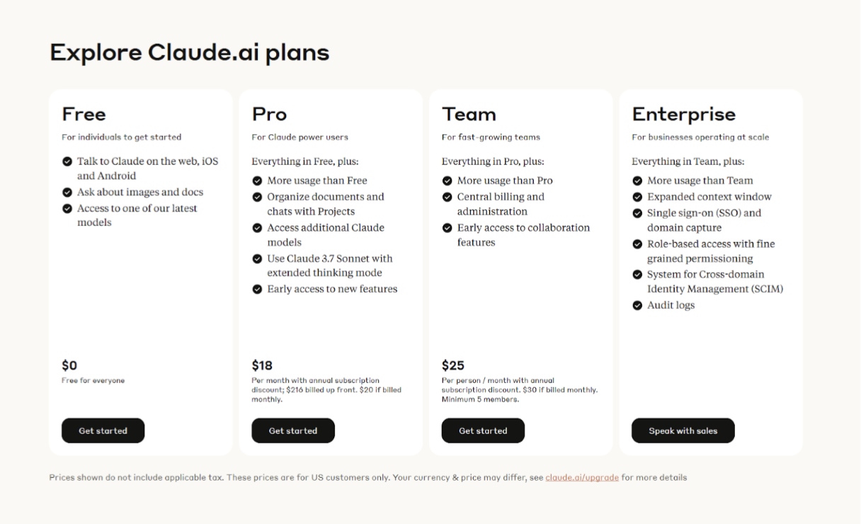Viewport: 861px width, 524px height.
Task: Click Get started button on Pro plan
Action: click(x=293, y=431)
